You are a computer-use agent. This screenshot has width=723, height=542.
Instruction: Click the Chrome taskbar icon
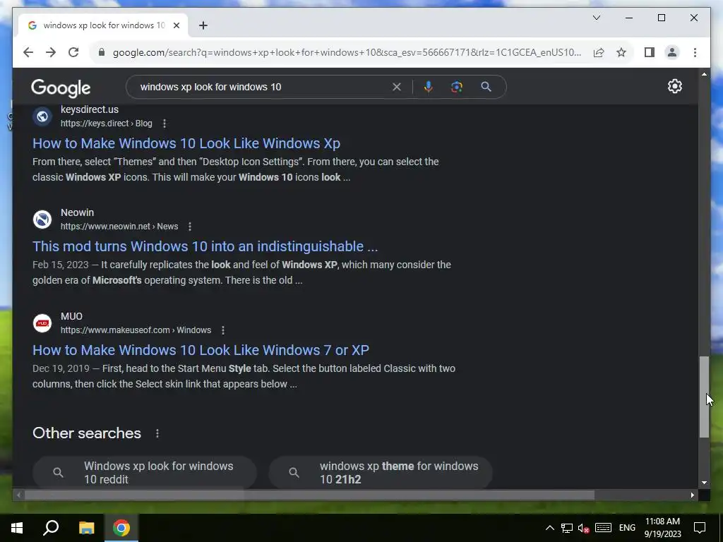tap(121, 528)
